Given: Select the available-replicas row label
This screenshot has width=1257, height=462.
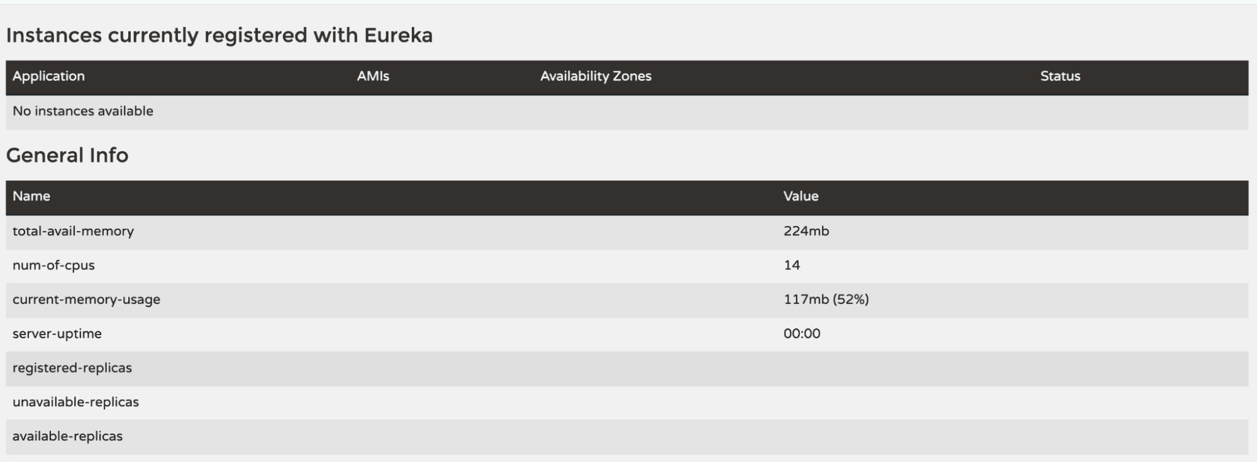Looking at the screenshot, I should (x=67, y=436).
